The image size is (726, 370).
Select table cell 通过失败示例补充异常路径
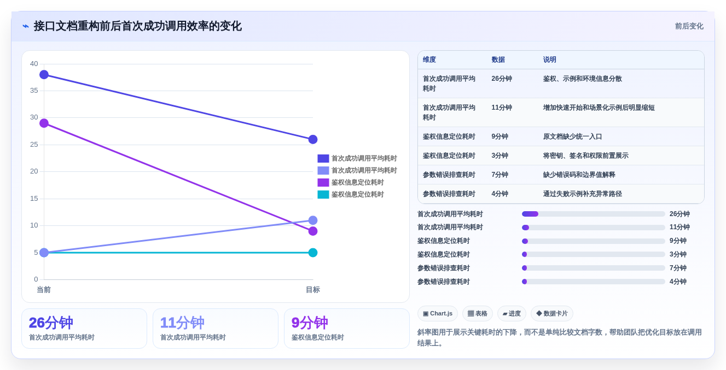coord(583,194)
